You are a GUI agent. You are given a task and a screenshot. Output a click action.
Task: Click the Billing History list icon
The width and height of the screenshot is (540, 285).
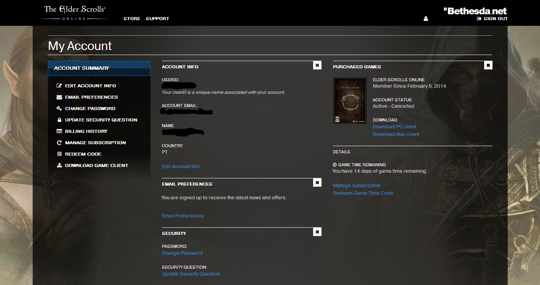[59, 131]
